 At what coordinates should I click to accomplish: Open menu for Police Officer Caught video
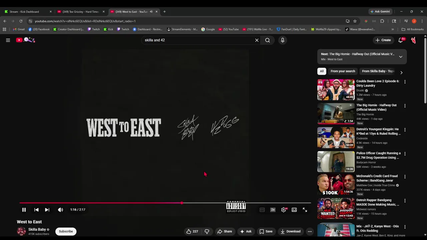tap(405, 154)
